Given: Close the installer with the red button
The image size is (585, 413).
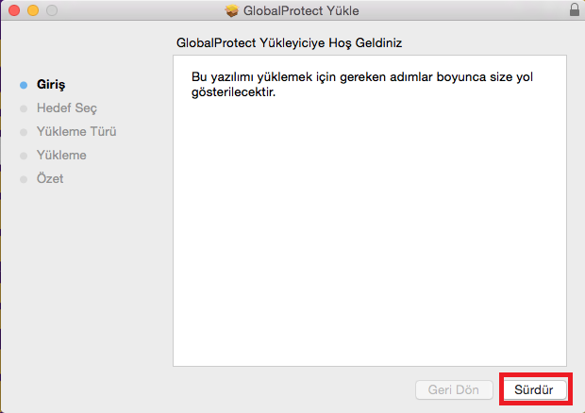Looking at the screenshot, I should (x=14, y=10).
